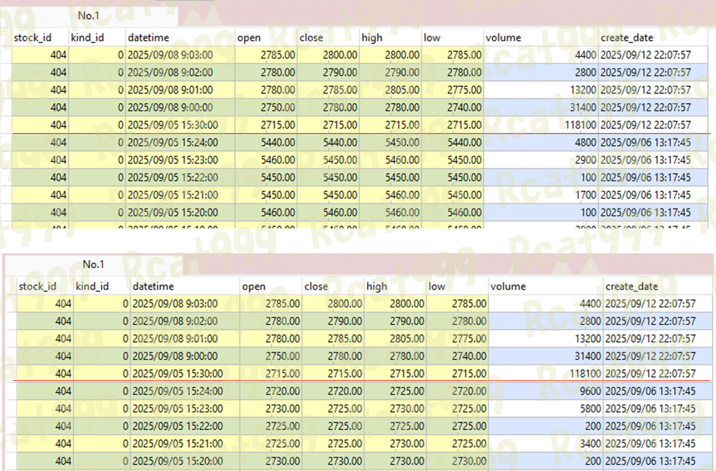Select low 2730.00 in lower 15:20:00 row
716x471 pixels.
coord(457,461)
